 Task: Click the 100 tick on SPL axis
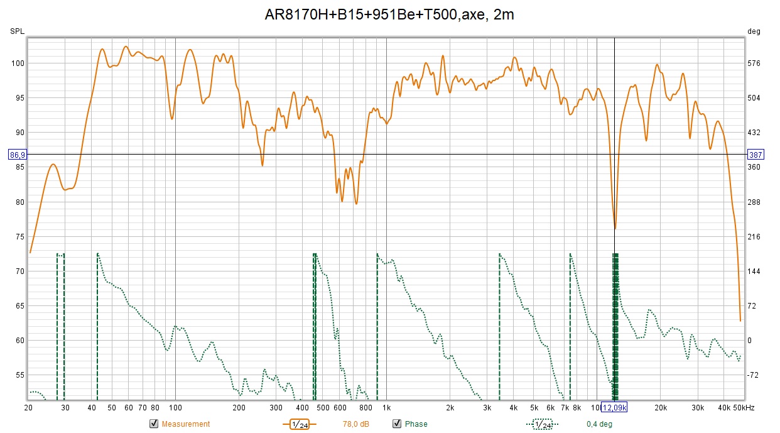(x=18, y=63)
